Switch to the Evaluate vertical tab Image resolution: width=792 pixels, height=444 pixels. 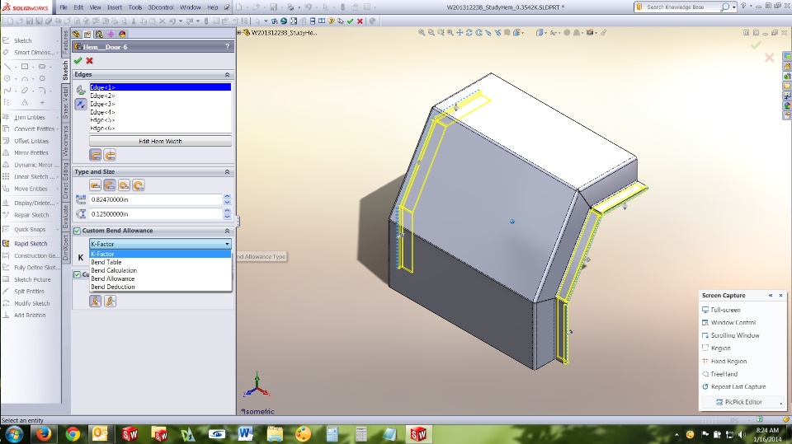pos(65,217)
